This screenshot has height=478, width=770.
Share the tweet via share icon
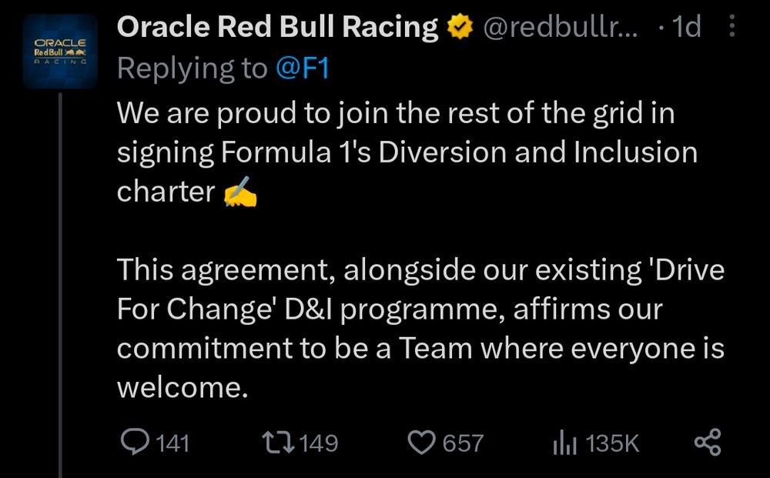[x=708, y=442]
